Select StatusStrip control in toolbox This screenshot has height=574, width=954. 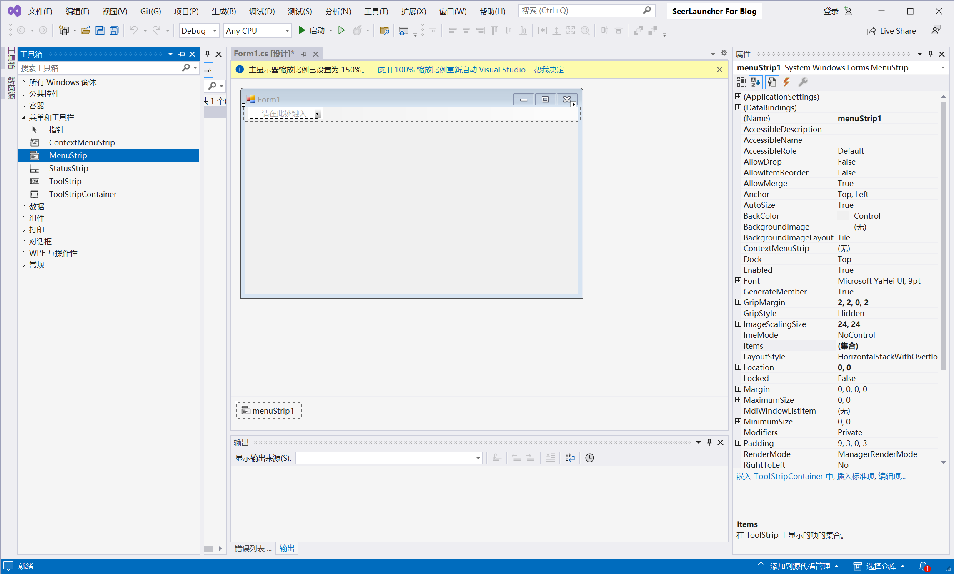coord(68,168)
